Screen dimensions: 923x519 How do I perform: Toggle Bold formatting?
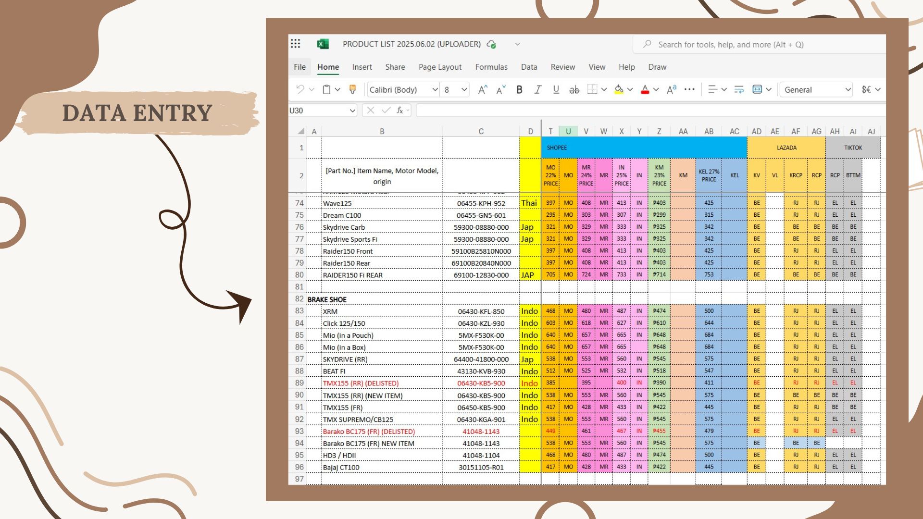pos(519,89)
